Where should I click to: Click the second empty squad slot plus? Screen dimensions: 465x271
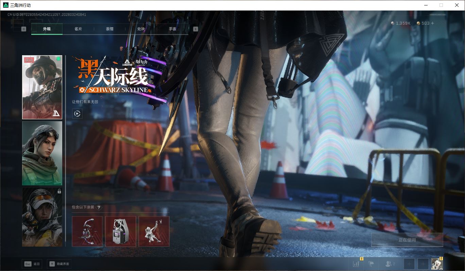[423, 264]
